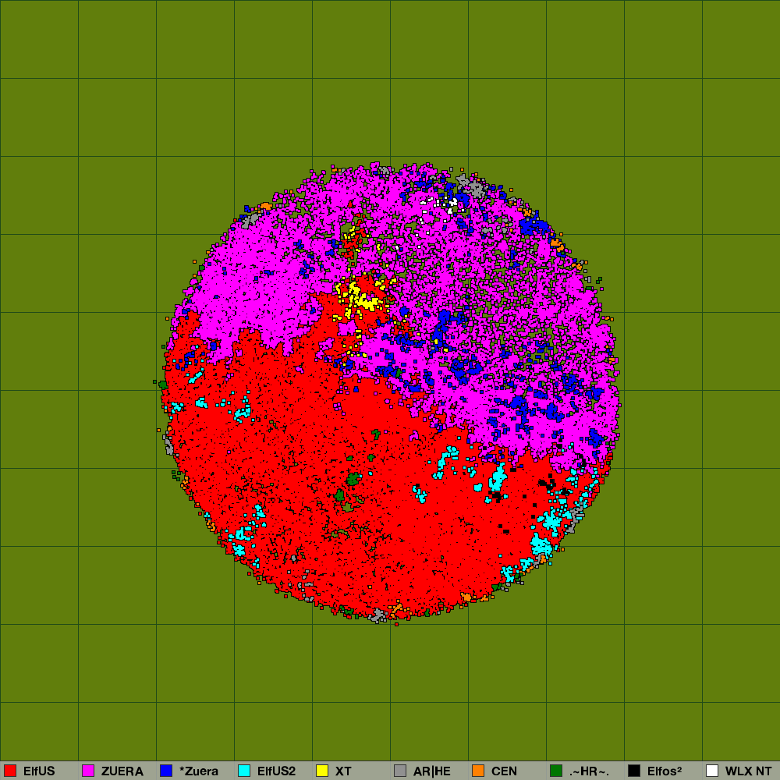Click the "ElfUS" legend label
Image resolution: width=780 pixels, height=780 pixels.
click(x=39, y=771)
